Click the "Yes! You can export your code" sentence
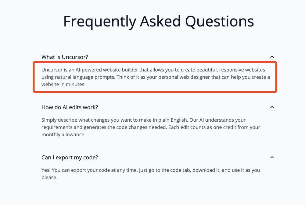The height and width of the screenshot is (205, 305). tap(90, 170)
